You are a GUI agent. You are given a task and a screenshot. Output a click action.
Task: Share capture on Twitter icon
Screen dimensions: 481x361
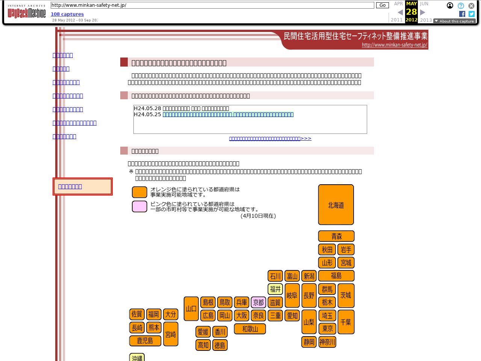tap(472, 14)
